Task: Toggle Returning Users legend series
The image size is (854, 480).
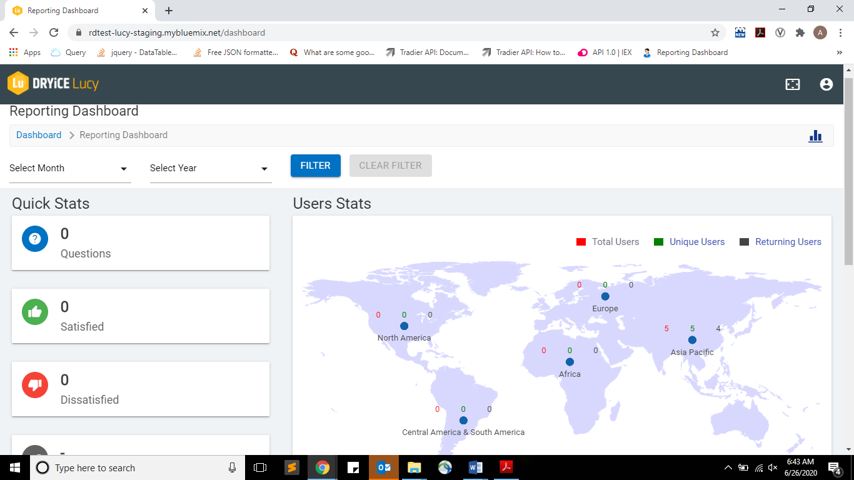Action: pyautogui.click(x=780, y=242)
